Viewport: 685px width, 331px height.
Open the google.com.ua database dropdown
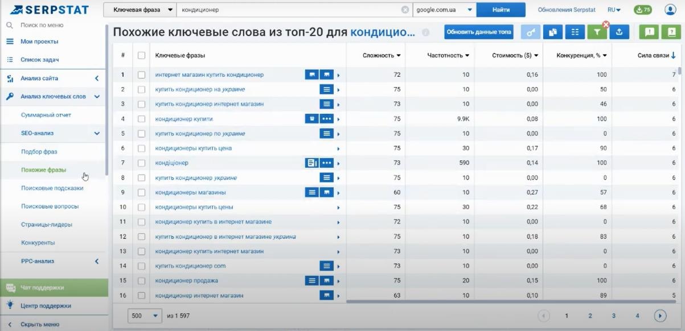coord(444,10)
